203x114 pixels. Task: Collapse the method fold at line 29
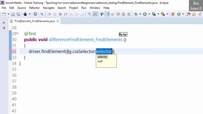(x=18, y=33)
